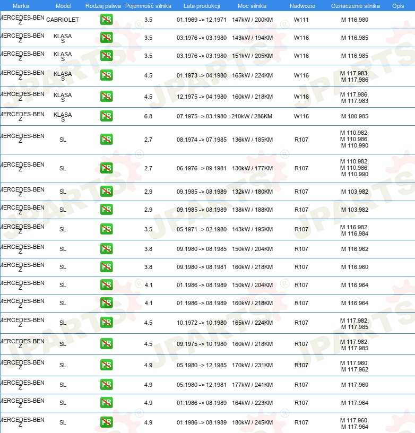This screenshot has width=415, height=433.
Task: Click the Model column header
Action: (x=63, y=6)
